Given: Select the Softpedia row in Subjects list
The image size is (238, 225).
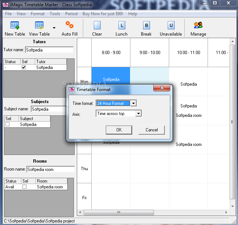Looking at the screenshot, I should 27,124.
